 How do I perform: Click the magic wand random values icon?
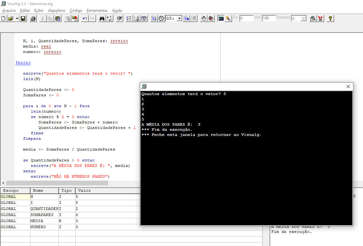[x=228, y=19]
